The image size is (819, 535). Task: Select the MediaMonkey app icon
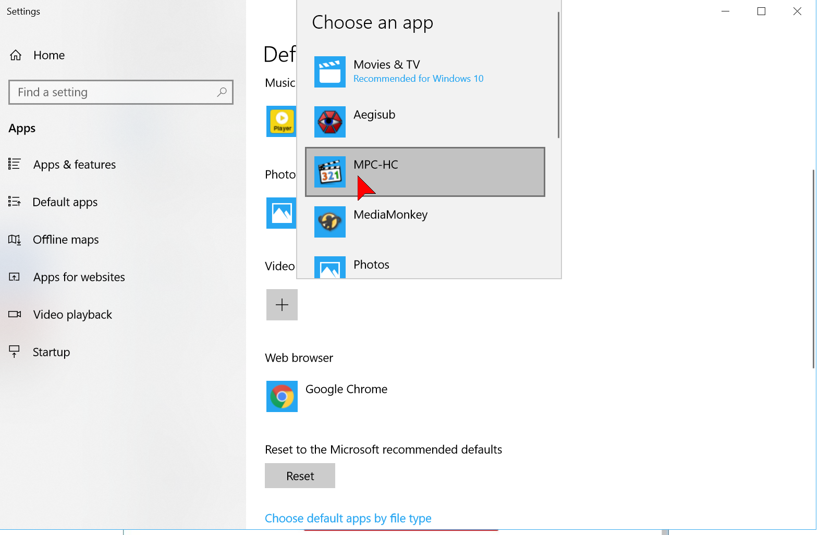(329, 222)
